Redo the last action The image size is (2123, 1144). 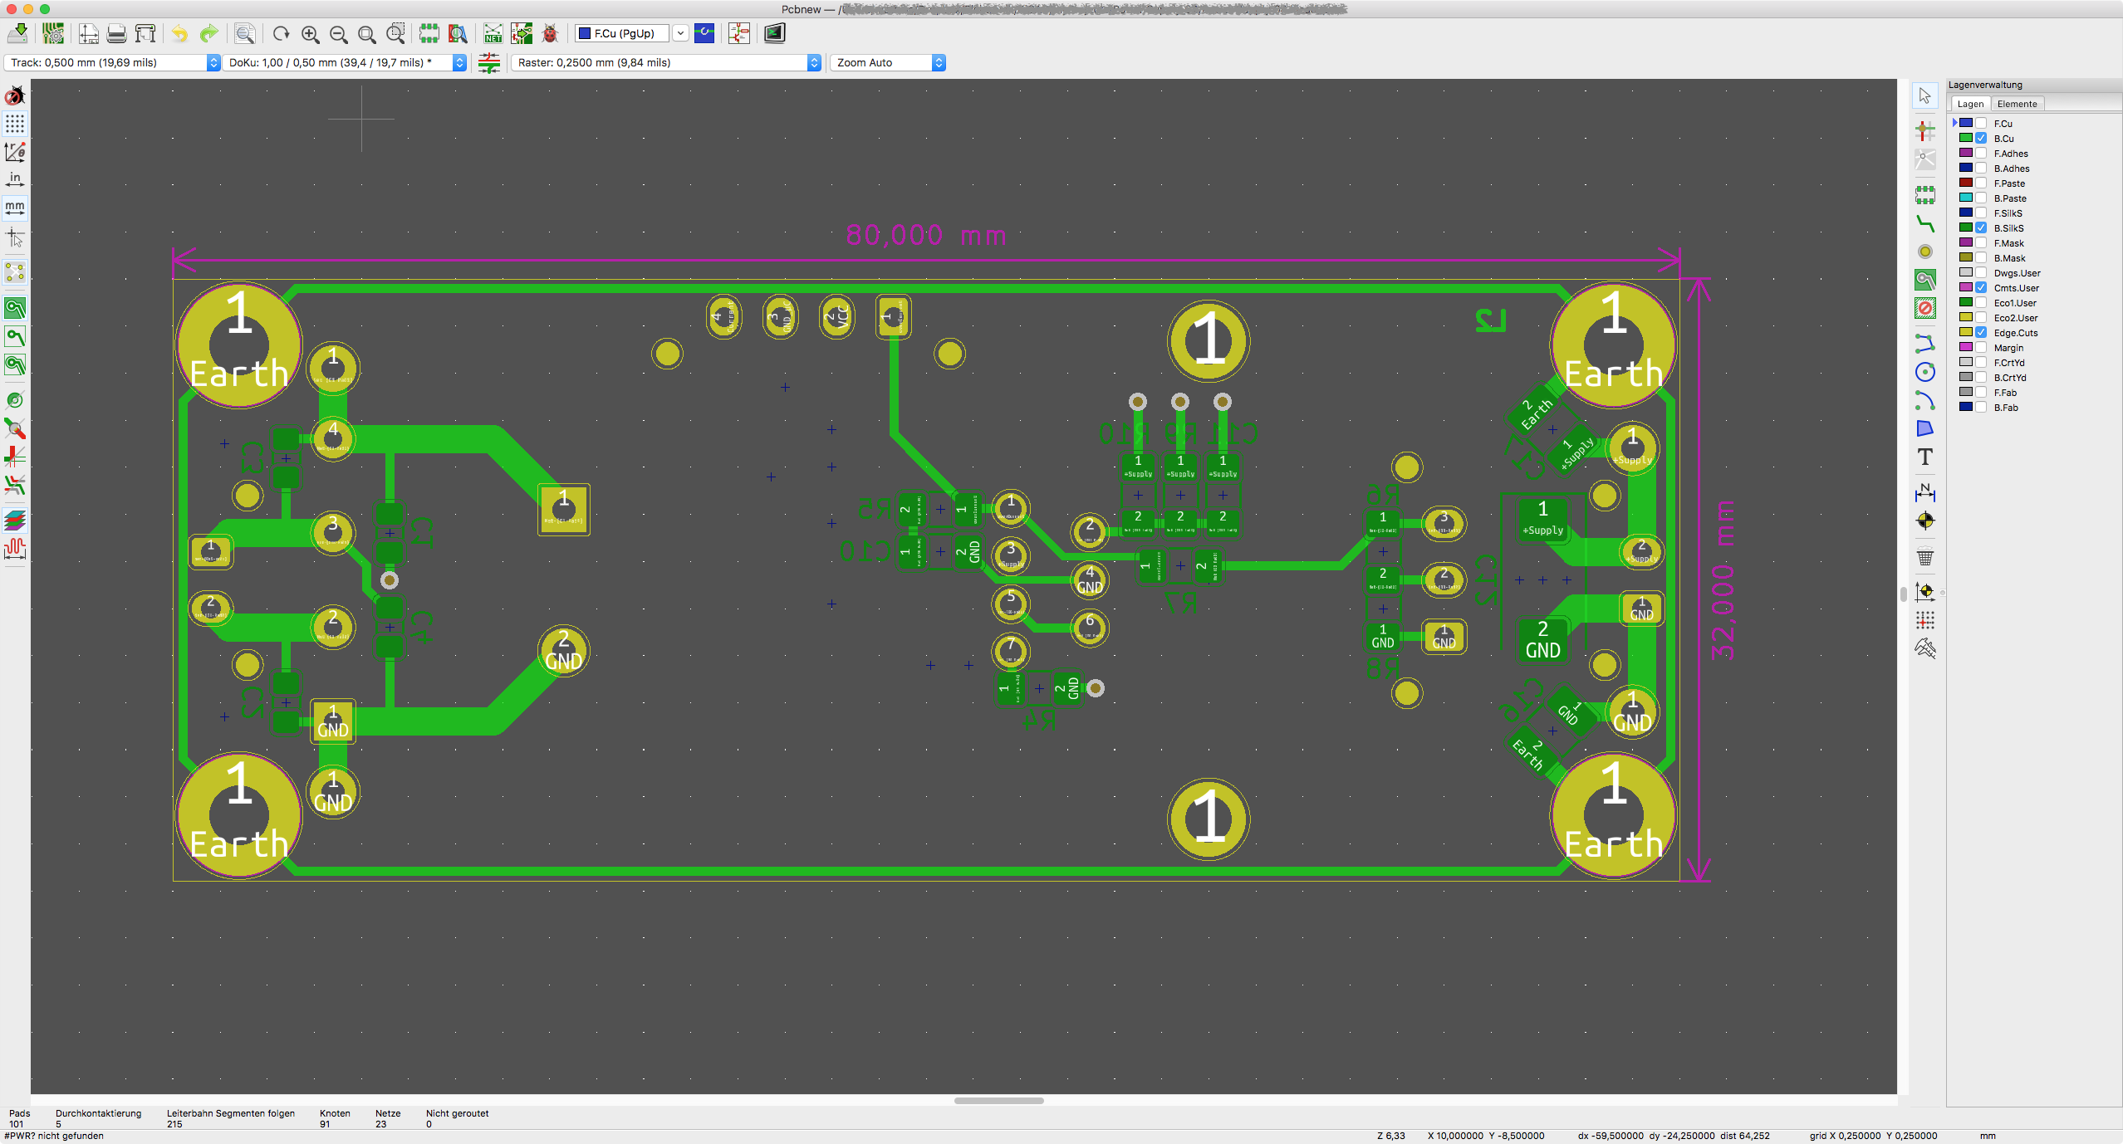tap(208, 33)
